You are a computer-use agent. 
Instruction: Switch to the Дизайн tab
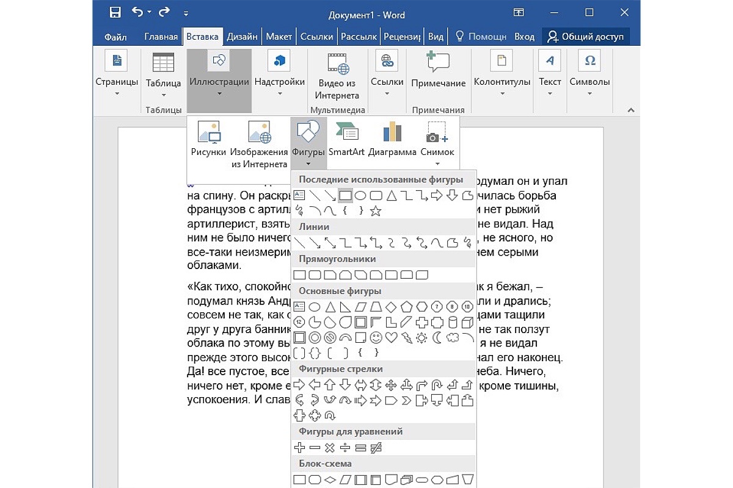tap(242, 37)
